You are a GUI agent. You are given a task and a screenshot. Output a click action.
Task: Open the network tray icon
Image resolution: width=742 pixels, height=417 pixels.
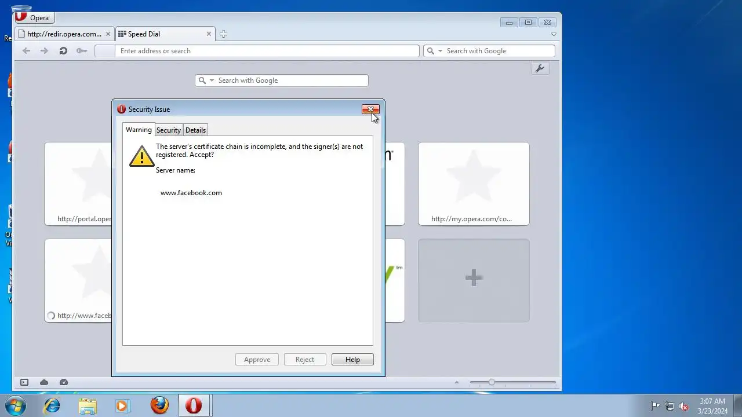coord(670,406)
